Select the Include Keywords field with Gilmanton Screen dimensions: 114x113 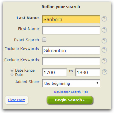tap(71, 50)
